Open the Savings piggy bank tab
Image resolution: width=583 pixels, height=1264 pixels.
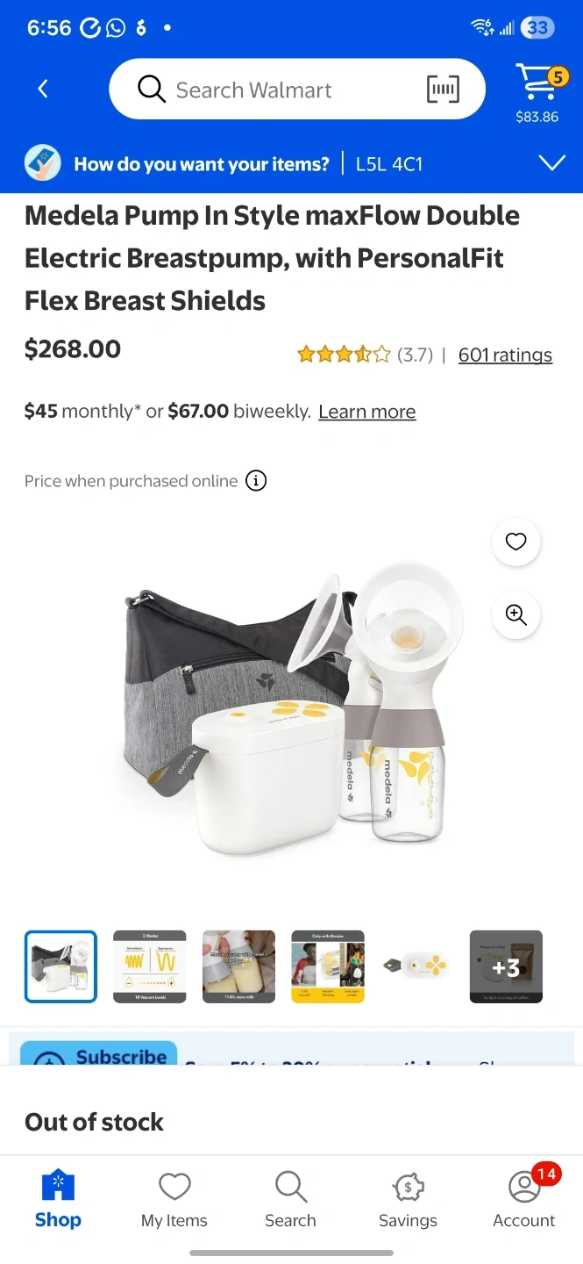408,1199
